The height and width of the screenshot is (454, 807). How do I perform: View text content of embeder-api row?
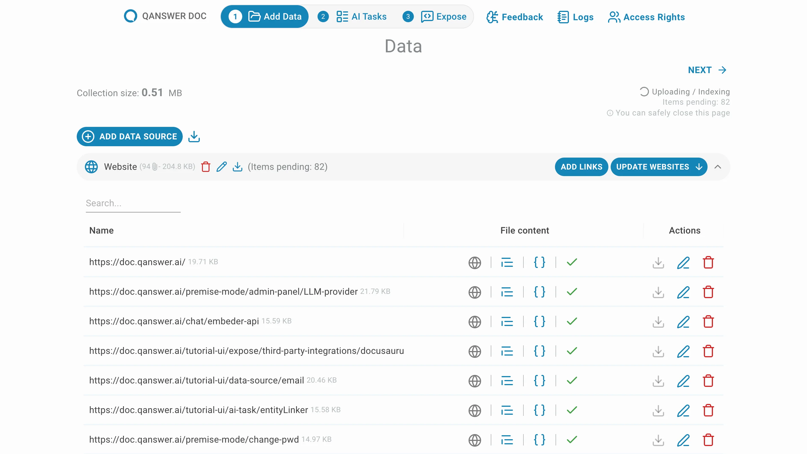click(x=507, y=322)
